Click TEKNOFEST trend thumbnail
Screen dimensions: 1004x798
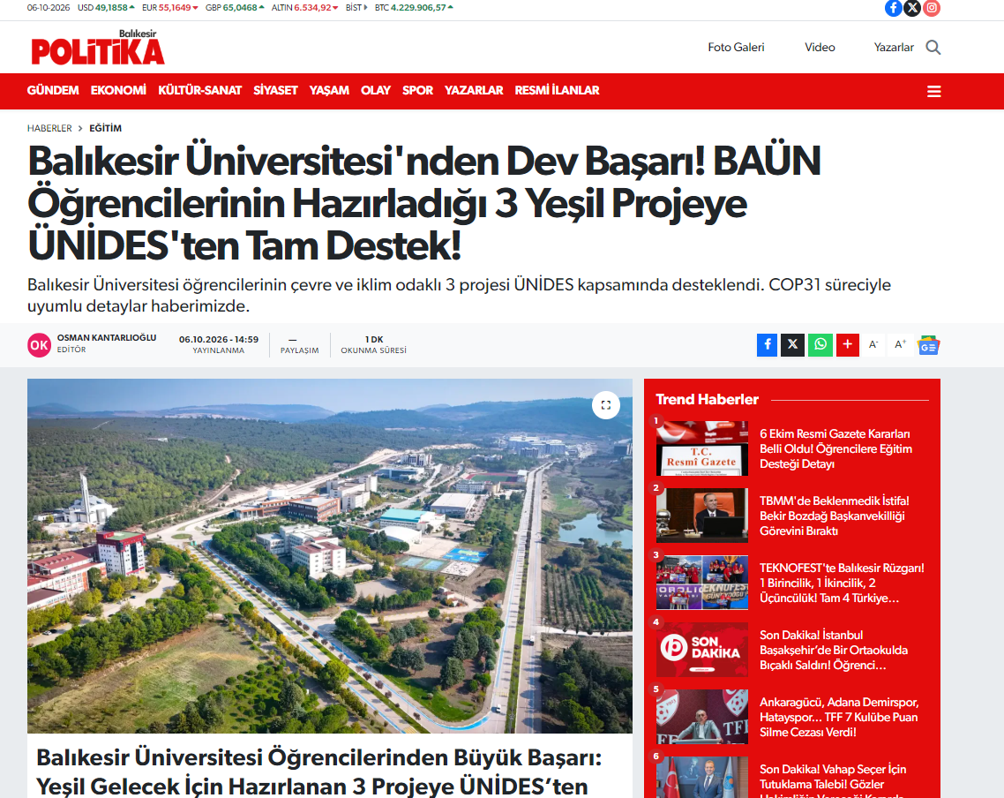click(701, 583)
